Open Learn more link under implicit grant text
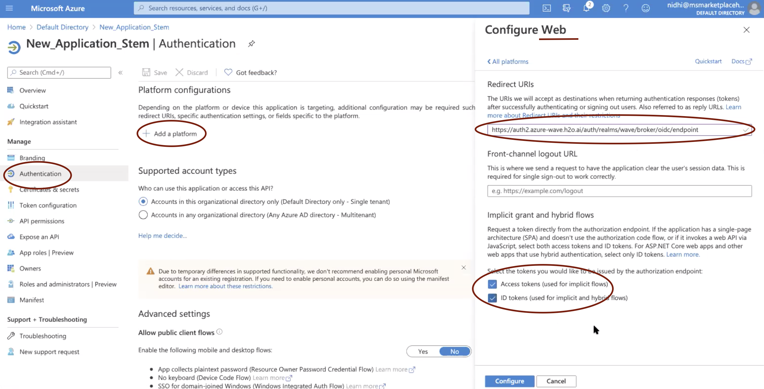The image size is (764, 389). 683,255
